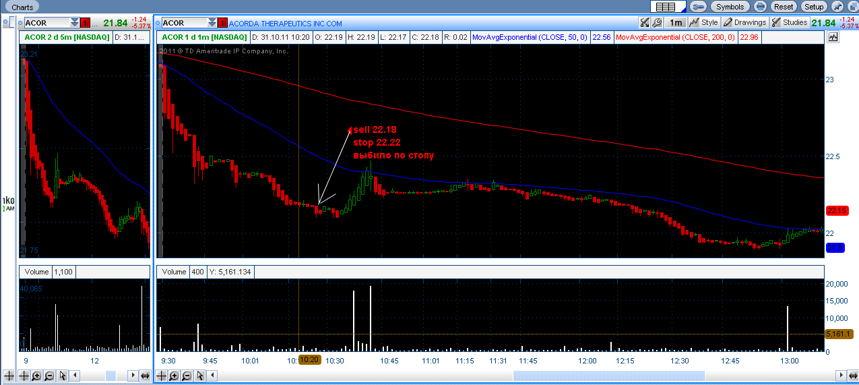Click the 22.56 moving average value
The height and width of the screenshot is (385, 859).
pos(601,37)
